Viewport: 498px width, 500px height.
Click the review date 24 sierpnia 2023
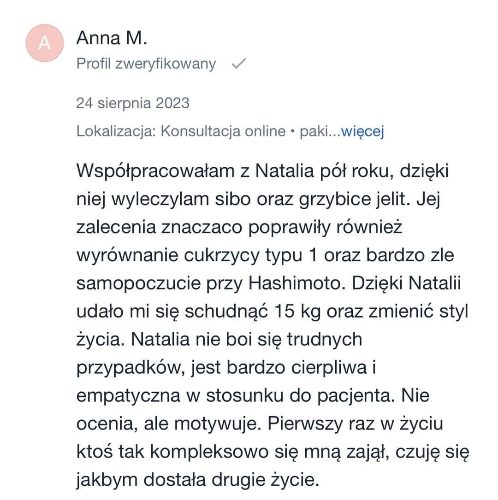tap(133, 103)
